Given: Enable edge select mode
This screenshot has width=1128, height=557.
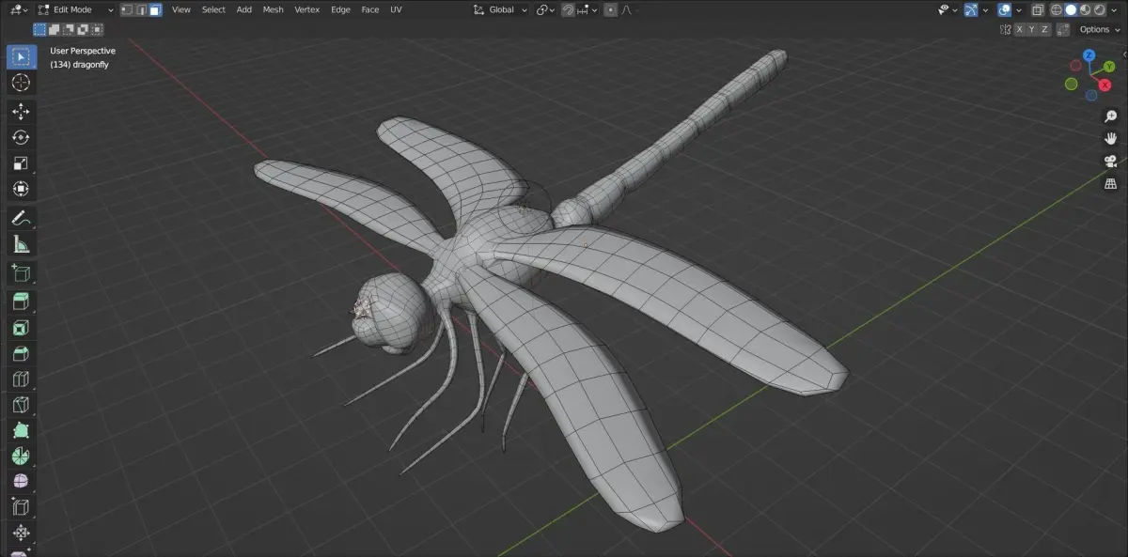Looking at the screenshot, I should tap(141, 9).
